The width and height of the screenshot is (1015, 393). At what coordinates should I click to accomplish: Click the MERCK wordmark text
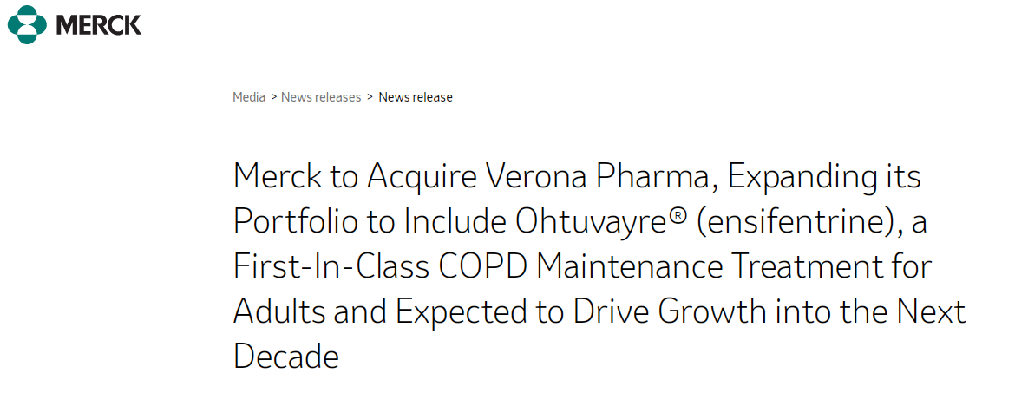(98, 25)
